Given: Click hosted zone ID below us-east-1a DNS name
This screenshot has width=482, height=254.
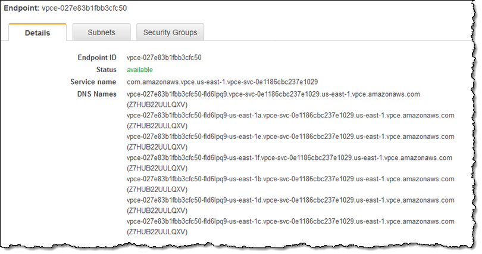Looking at the screenshot, I should click(158, 126).
